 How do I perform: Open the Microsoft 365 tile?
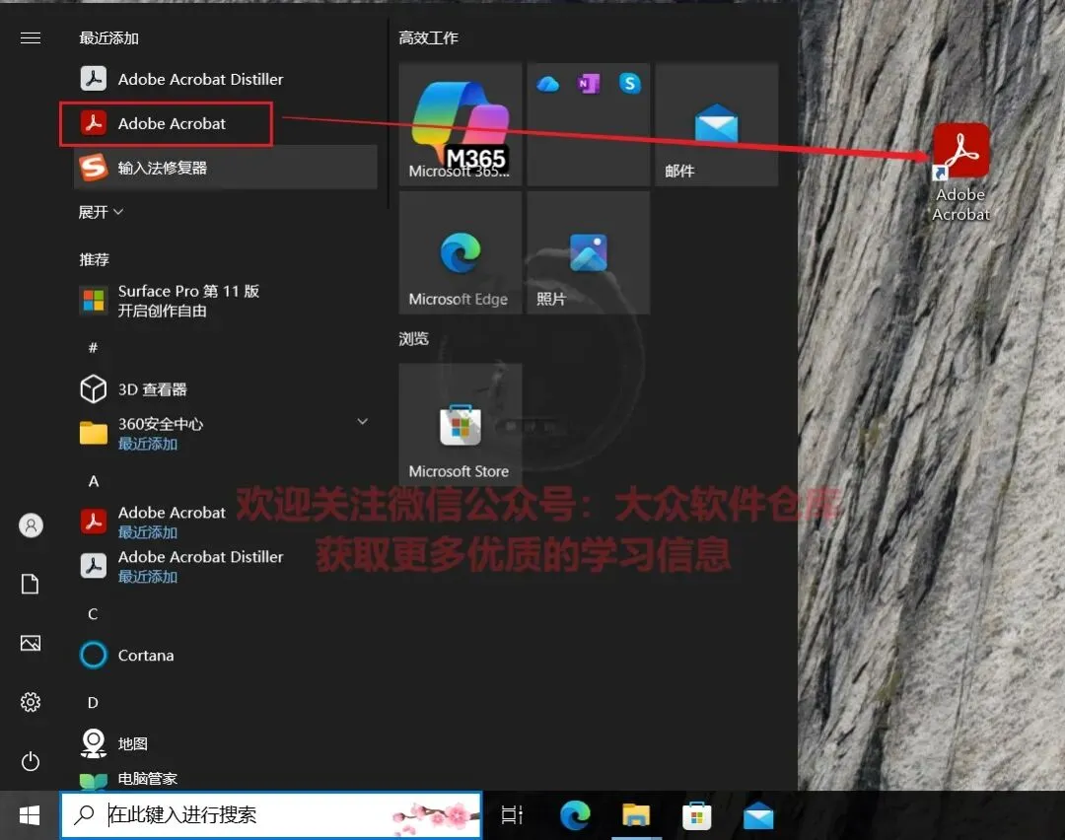(461, 124)
